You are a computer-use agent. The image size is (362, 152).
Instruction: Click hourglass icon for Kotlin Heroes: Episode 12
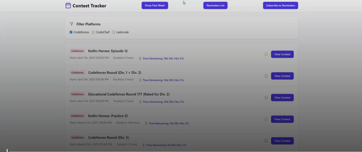tap(140, 59)
